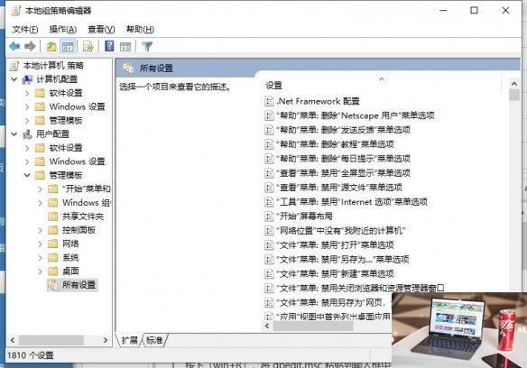Click the Up one level folder icon
The height and width of the screenshot is (368, 527).
point(51,46)
